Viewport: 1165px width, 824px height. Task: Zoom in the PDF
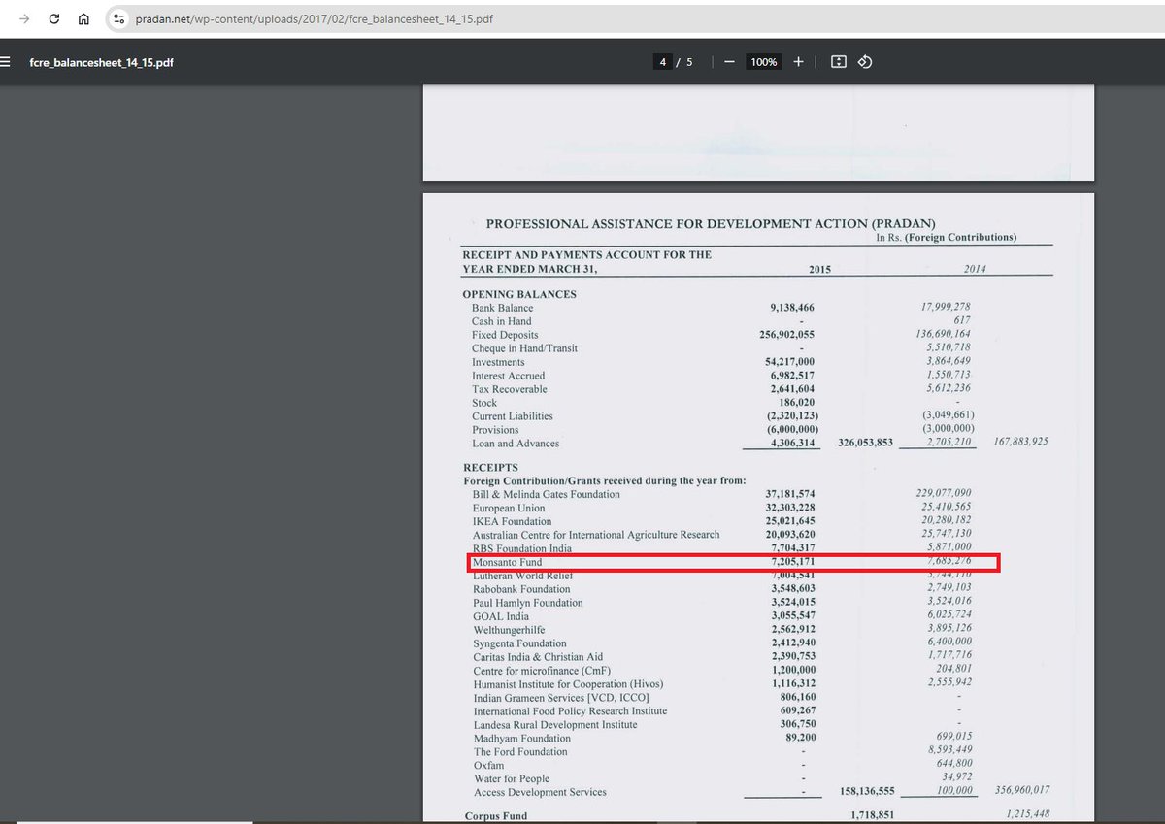(x=798, y=62)
